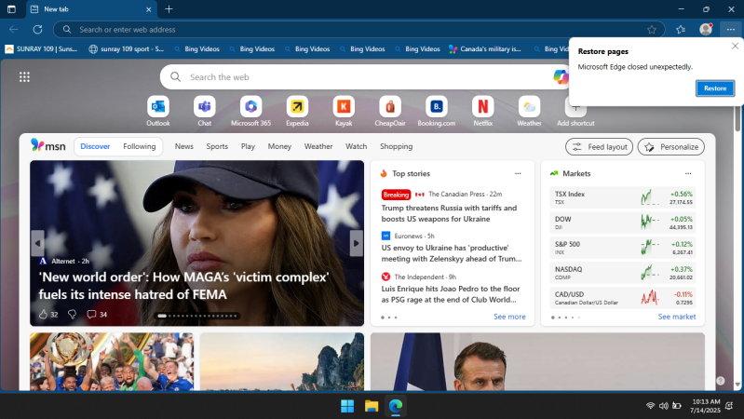Click the Copilot icon in search box
The image size is (744, 419).
tap(561, 76)
